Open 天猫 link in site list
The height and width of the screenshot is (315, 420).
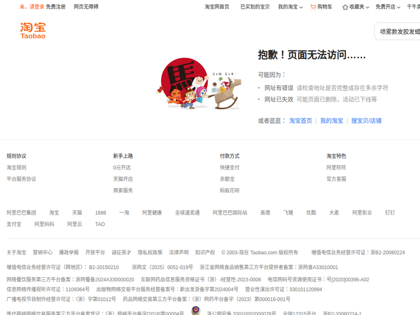point(77,213)
